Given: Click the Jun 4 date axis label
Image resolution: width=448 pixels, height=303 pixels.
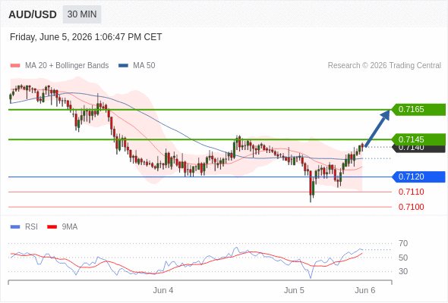Looking at the screenshot, I should tap(163, 290).
